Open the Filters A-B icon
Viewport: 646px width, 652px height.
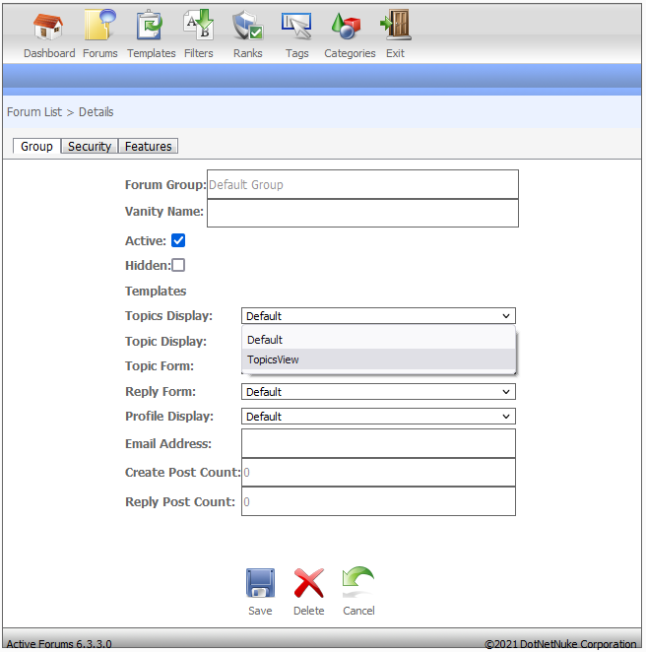tap(199, 25)
